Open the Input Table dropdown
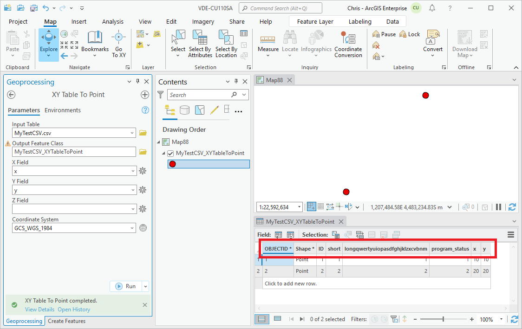 coord(134,133)
